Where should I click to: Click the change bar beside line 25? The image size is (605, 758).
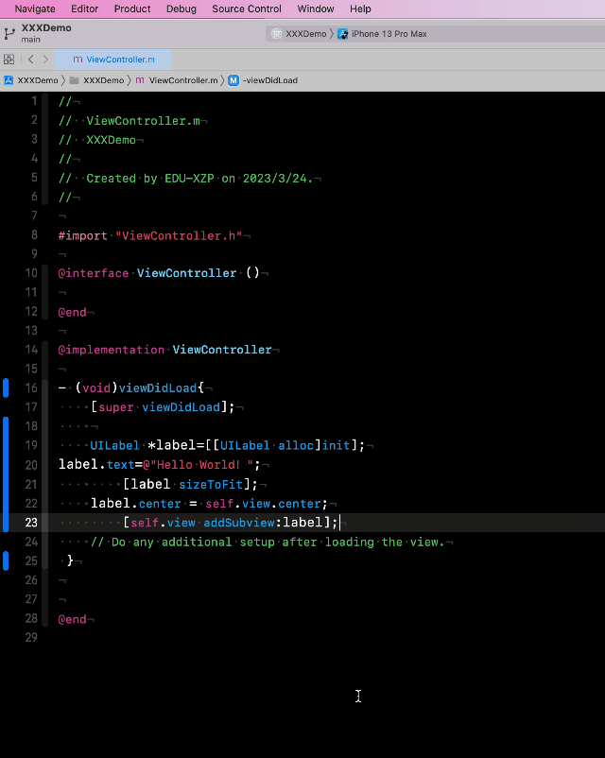(x=6, y=560)
